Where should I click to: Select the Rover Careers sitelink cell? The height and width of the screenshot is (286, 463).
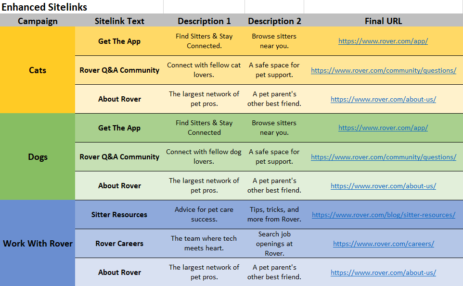tap(119, 244)
